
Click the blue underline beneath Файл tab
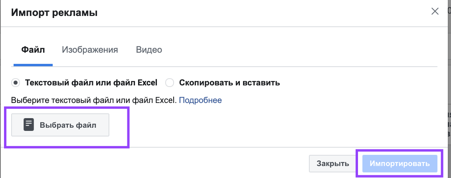click(x=33, y=65)
